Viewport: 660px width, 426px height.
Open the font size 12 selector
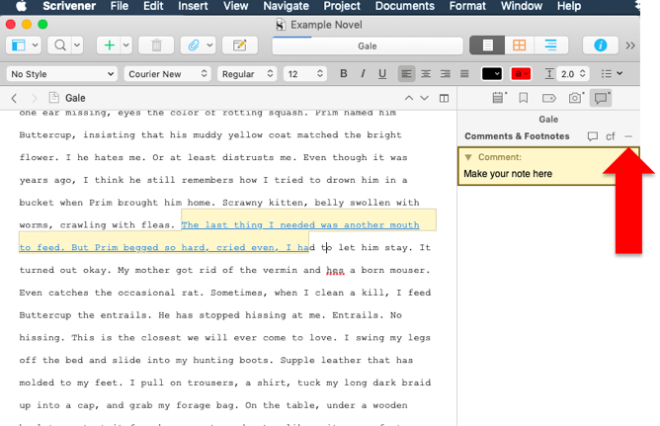[x=304, y=74]
